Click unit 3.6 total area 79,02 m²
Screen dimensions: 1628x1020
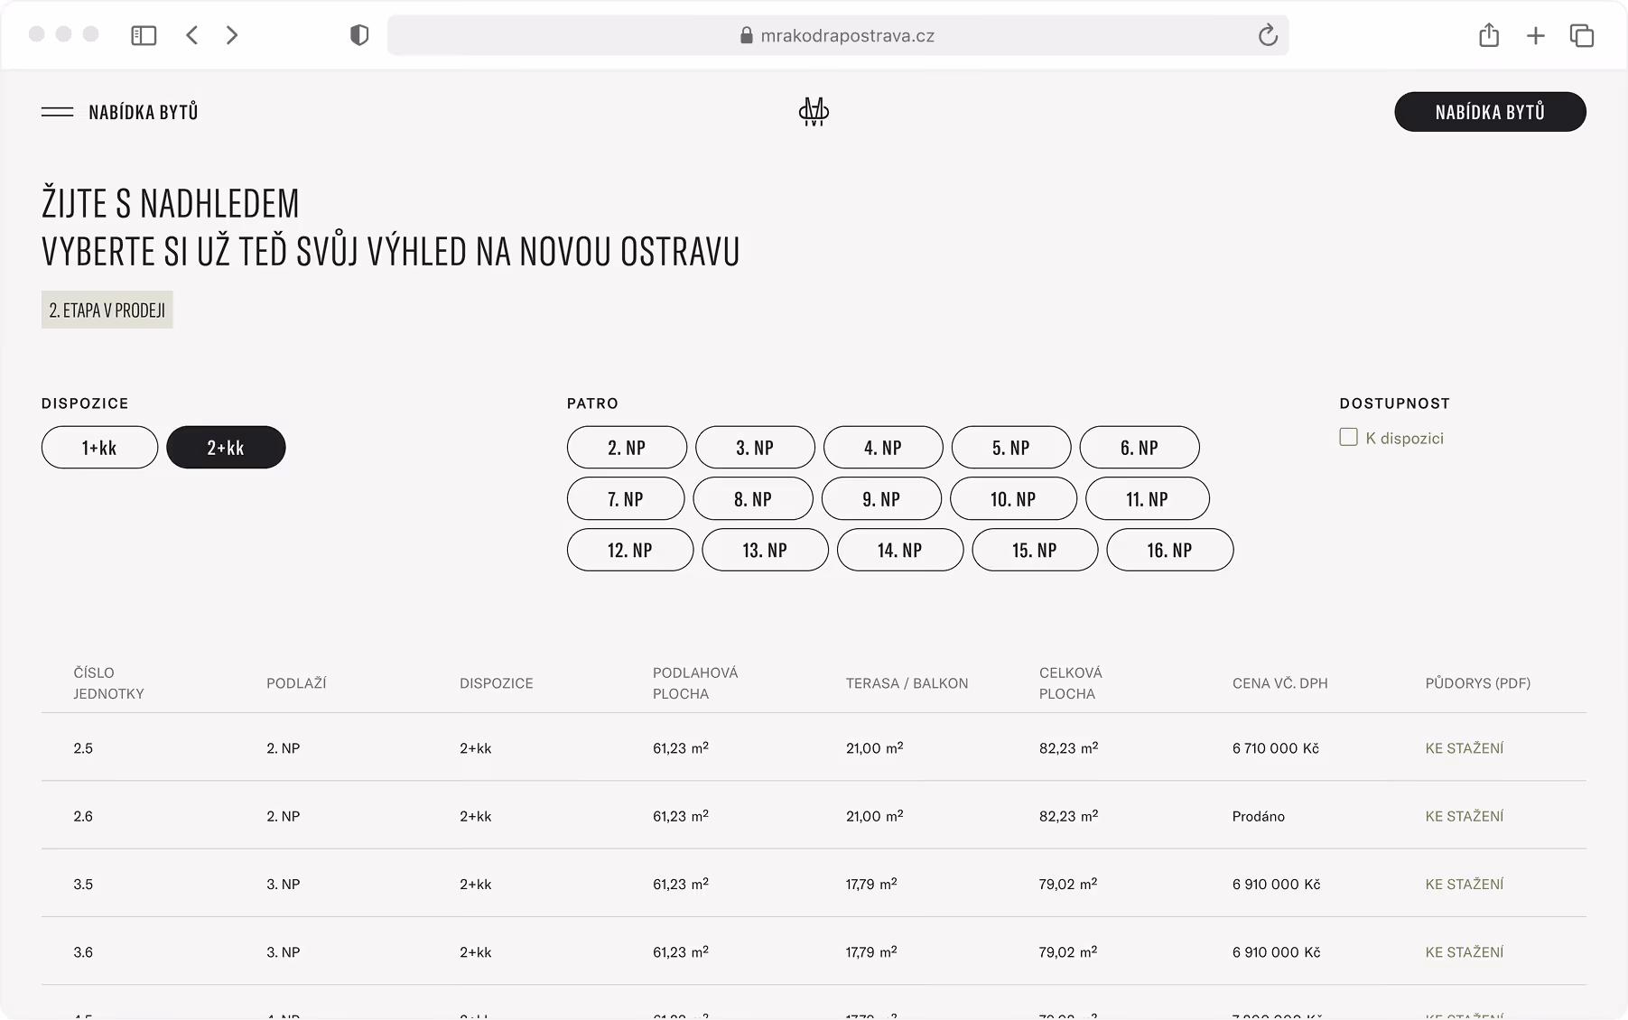1068,952
